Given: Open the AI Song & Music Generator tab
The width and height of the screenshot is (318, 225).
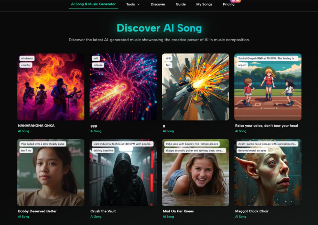Looking at the screenshot, I should click(x=93, y=4).
